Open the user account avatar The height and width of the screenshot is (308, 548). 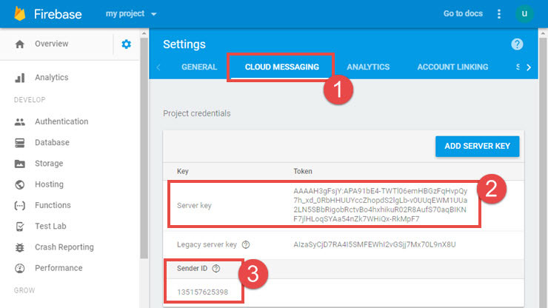pyautogui.click(x=524, y=13)
